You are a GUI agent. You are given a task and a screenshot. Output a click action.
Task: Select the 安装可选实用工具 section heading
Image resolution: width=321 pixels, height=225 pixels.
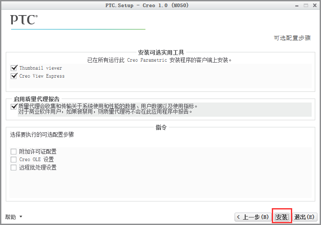point(160,52)
